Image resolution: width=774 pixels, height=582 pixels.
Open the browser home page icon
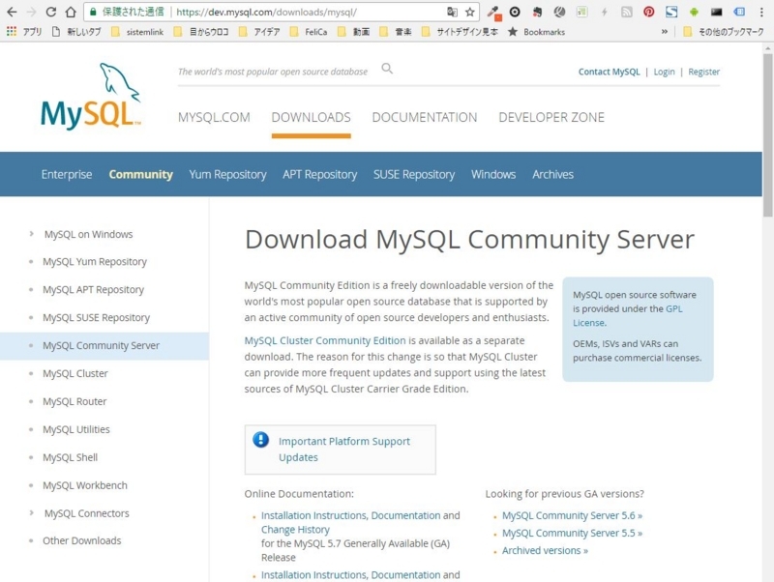[x=71, y=12]
